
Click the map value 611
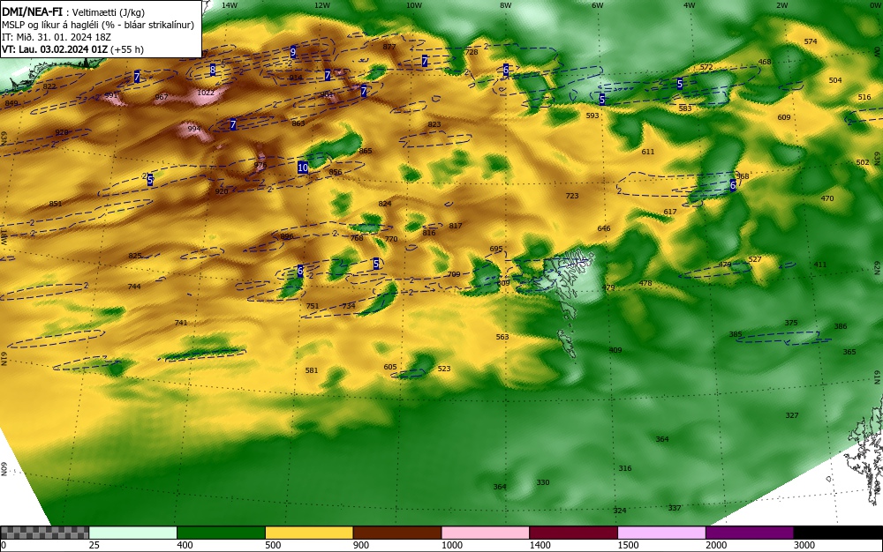pos(648,151)
